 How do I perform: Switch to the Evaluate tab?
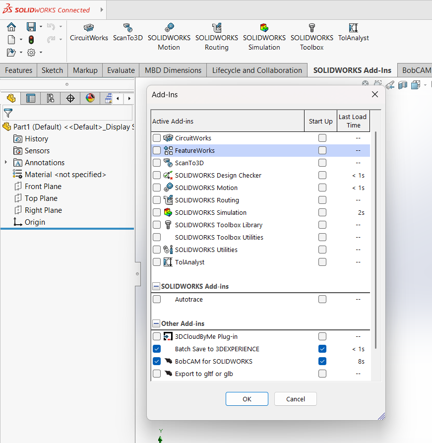[121, 70]
